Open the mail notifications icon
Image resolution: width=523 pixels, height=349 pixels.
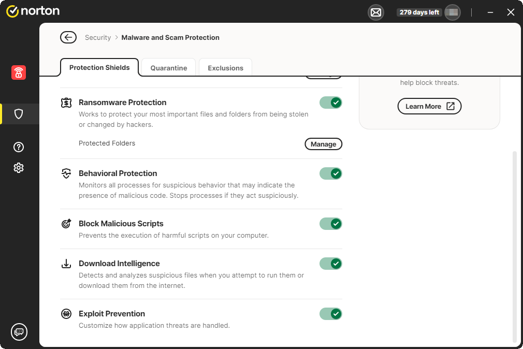pos(375,12)
